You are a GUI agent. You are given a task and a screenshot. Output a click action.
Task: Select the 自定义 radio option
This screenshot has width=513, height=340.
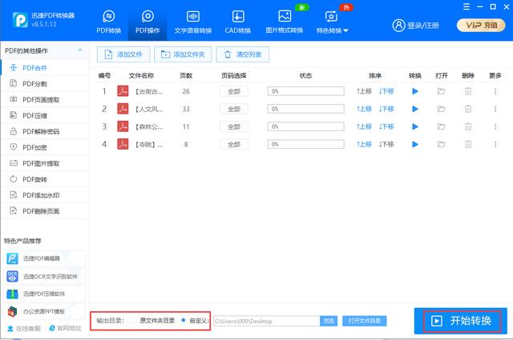click(184, 321)
